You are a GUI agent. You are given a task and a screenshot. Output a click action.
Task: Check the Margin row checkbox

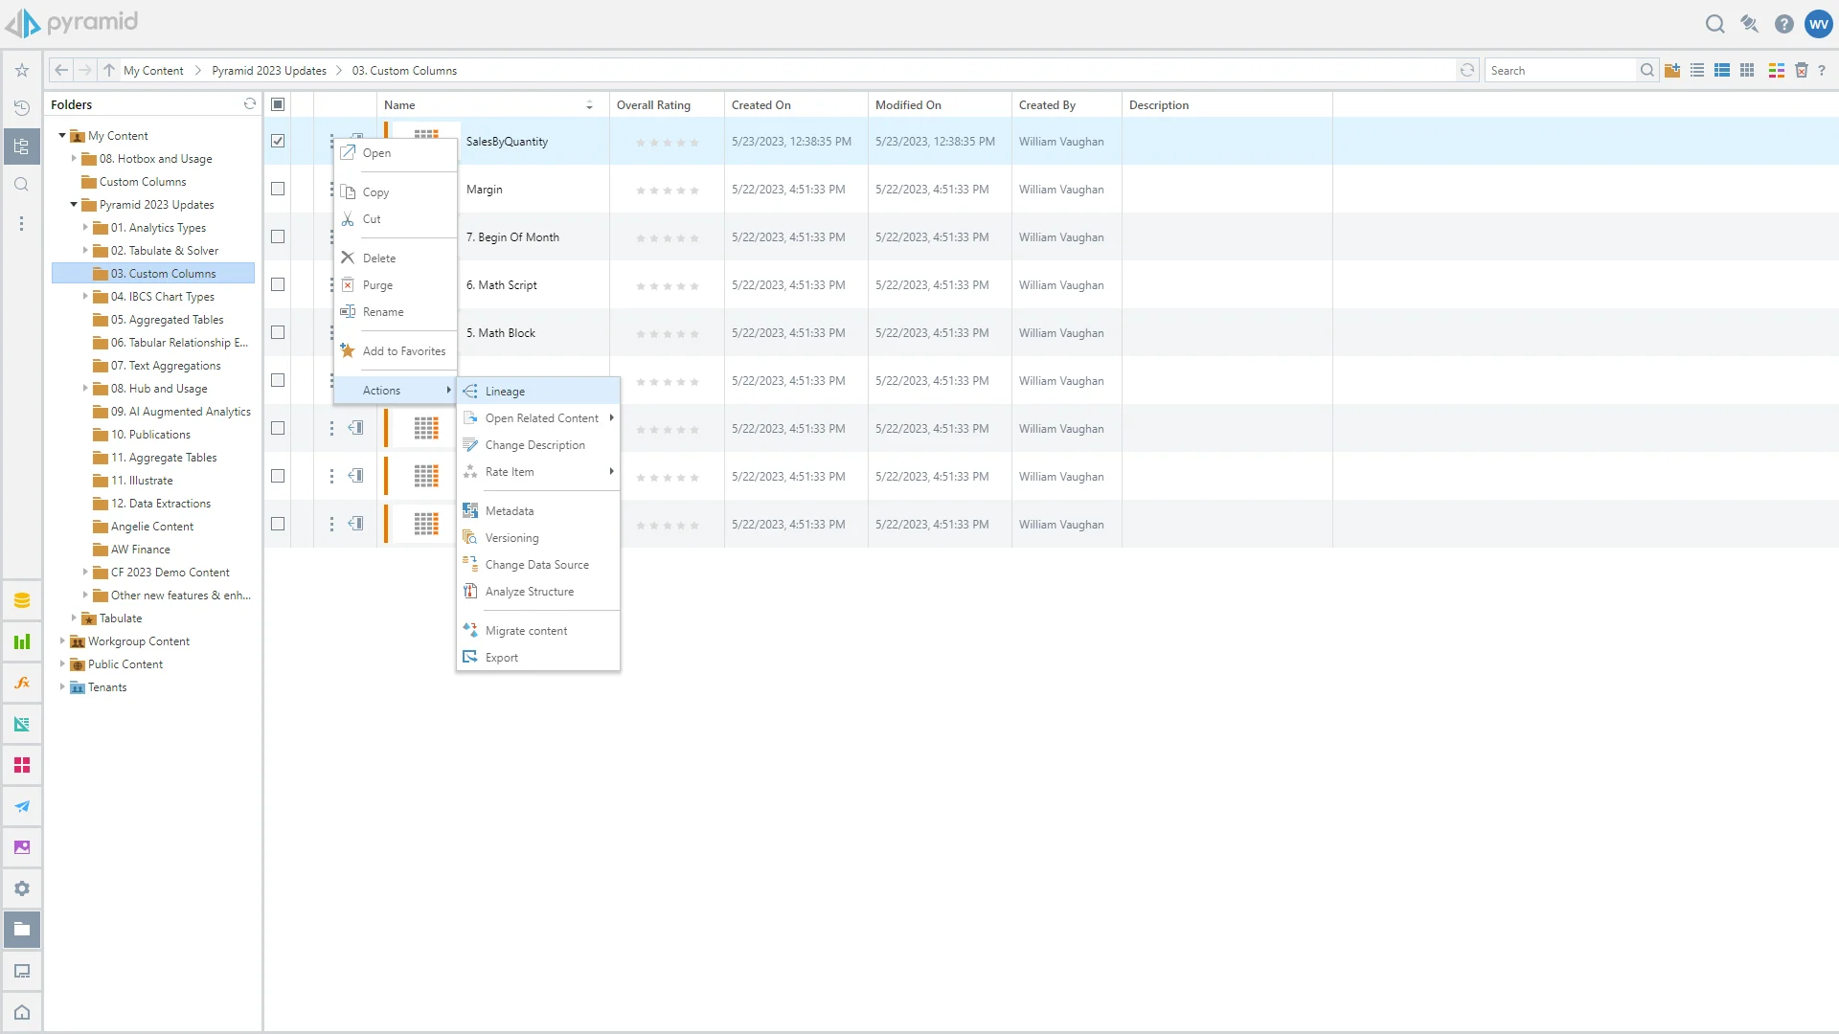pyautogui.click(x=278, y=189)
